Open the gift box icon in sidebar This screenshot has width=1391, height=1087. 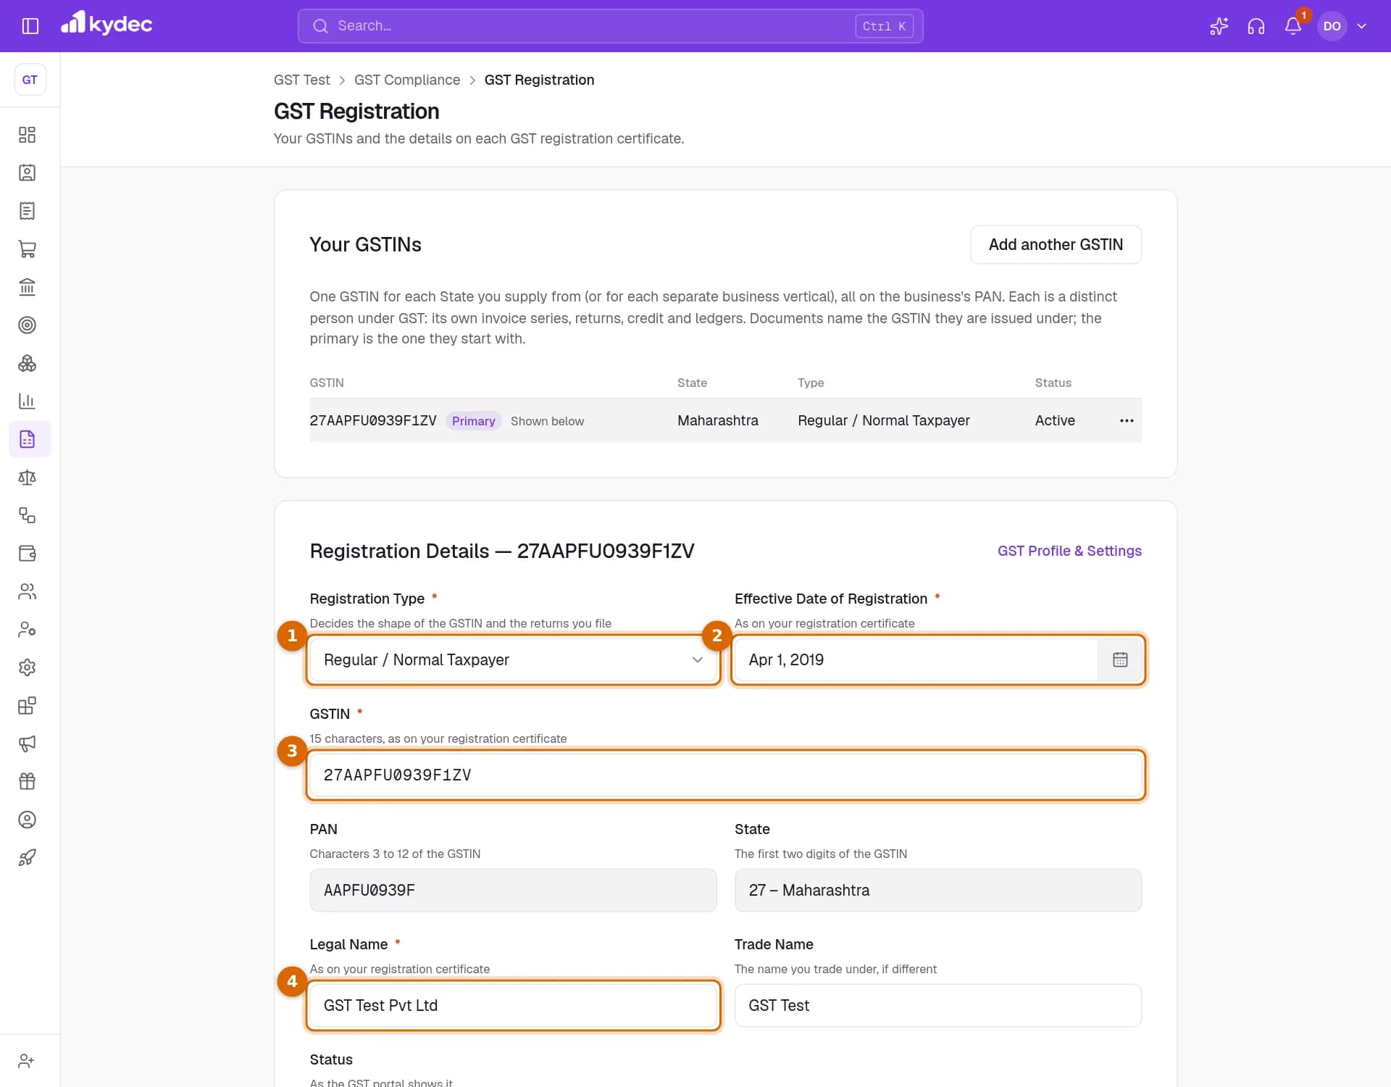point(27,781)
